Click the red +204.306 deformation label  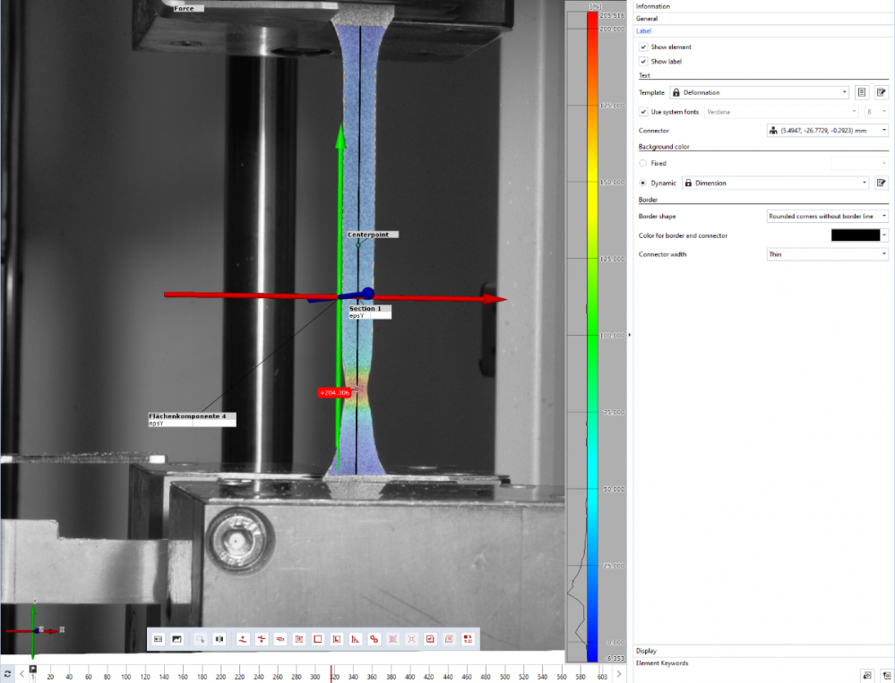point(333,393)
